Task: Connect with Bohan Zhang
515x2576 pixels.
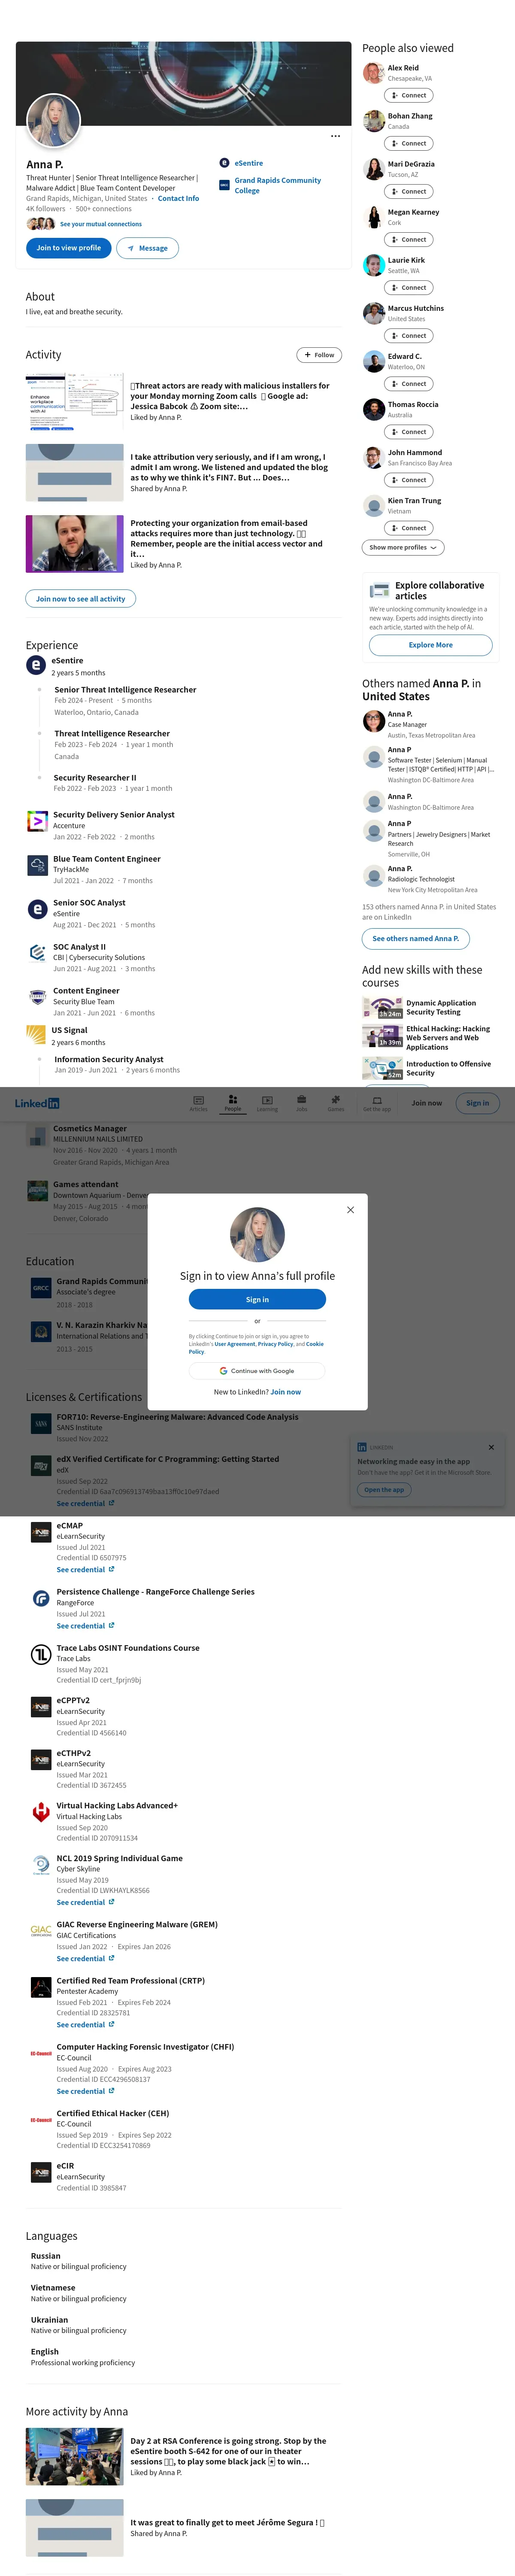Action: click(408, 143)
